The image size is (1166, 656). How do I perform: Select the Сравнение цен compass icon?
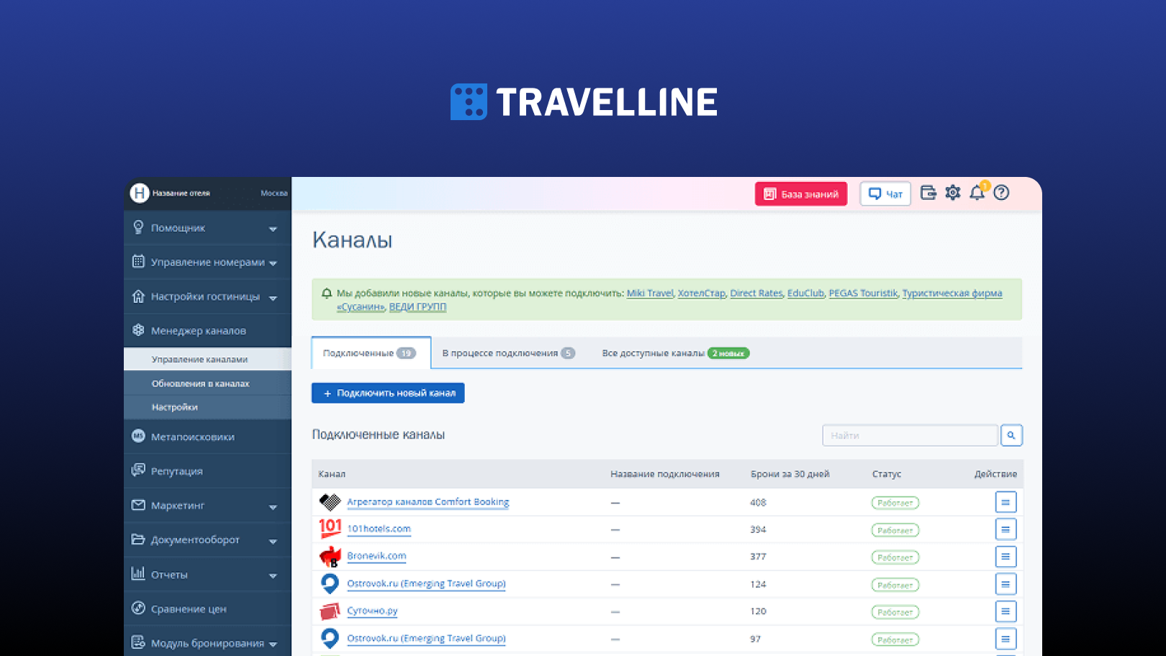click(x=139, y=608)
